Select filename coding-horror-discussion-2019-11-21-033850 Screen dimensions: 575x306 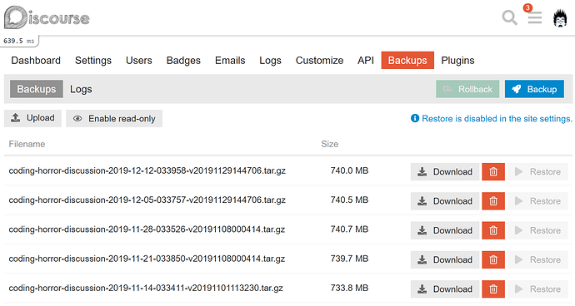[x=147, y=259]
